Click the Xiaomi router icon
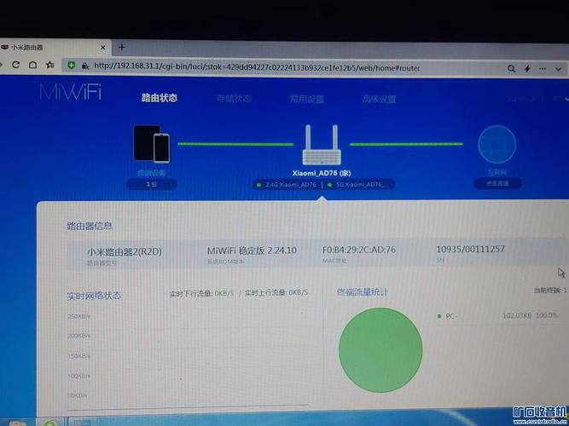The image size is (569, 426). tap(322, 145)
